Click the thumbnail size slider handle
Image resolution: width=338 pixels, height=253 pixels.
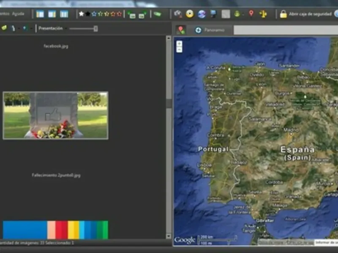[96, 28]
